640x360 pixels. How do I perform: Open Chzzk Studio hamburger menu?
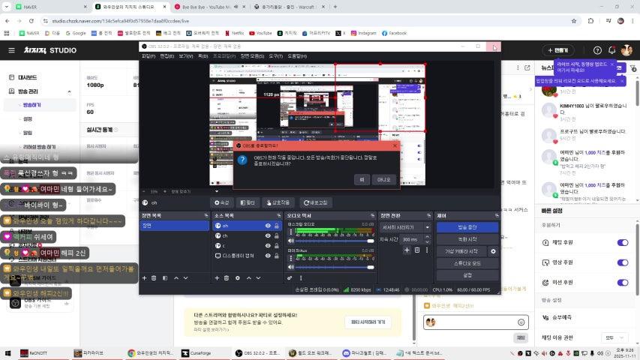pyautogui.click(x=11, y=50)
